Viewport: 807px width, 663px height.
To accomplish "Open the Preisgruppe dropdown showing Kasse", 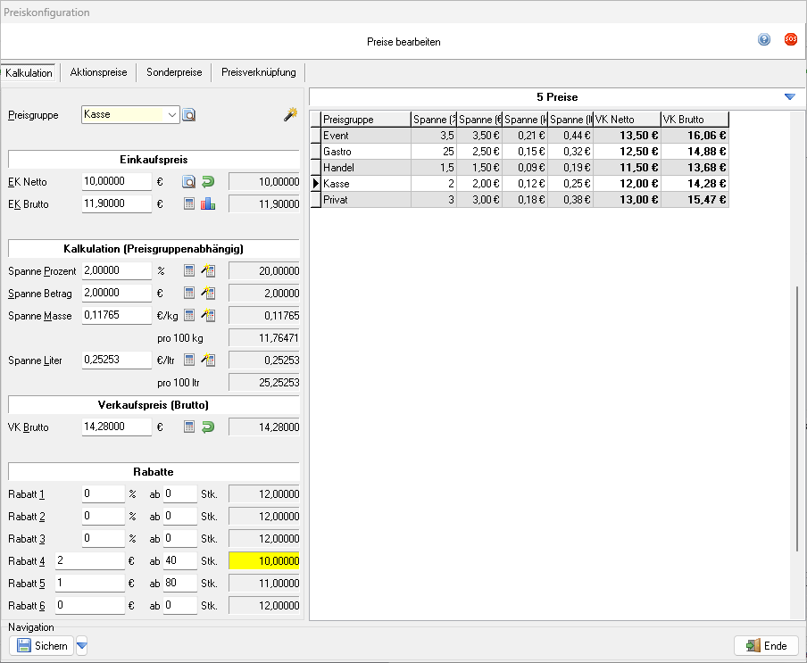I will click(173, 114).
